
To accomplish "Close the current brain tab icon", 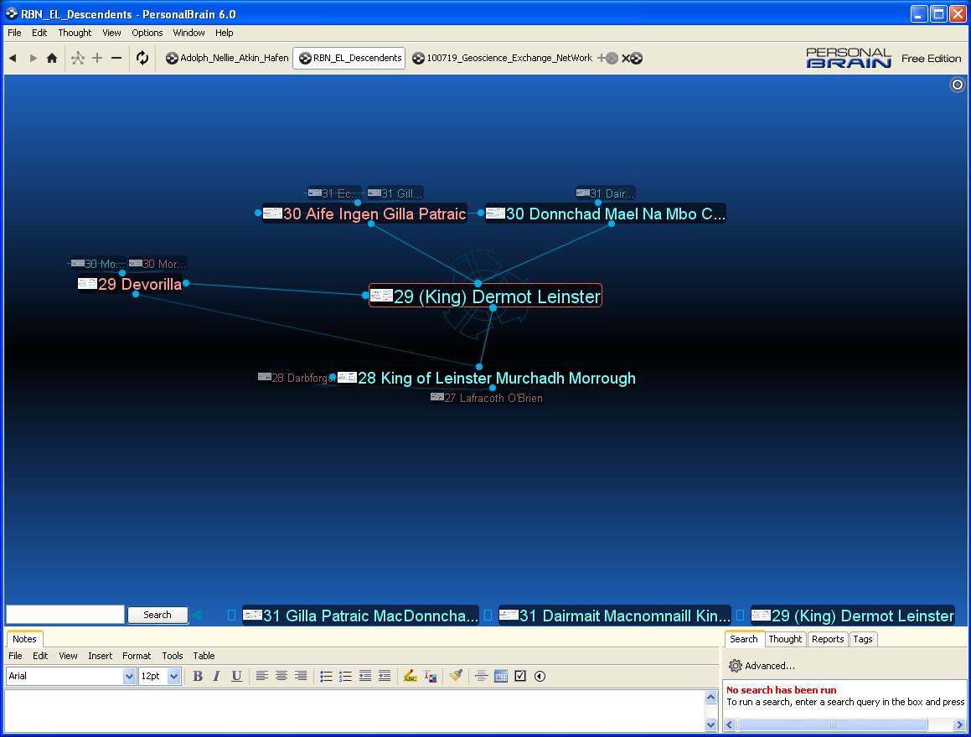I will click(633, 58).
